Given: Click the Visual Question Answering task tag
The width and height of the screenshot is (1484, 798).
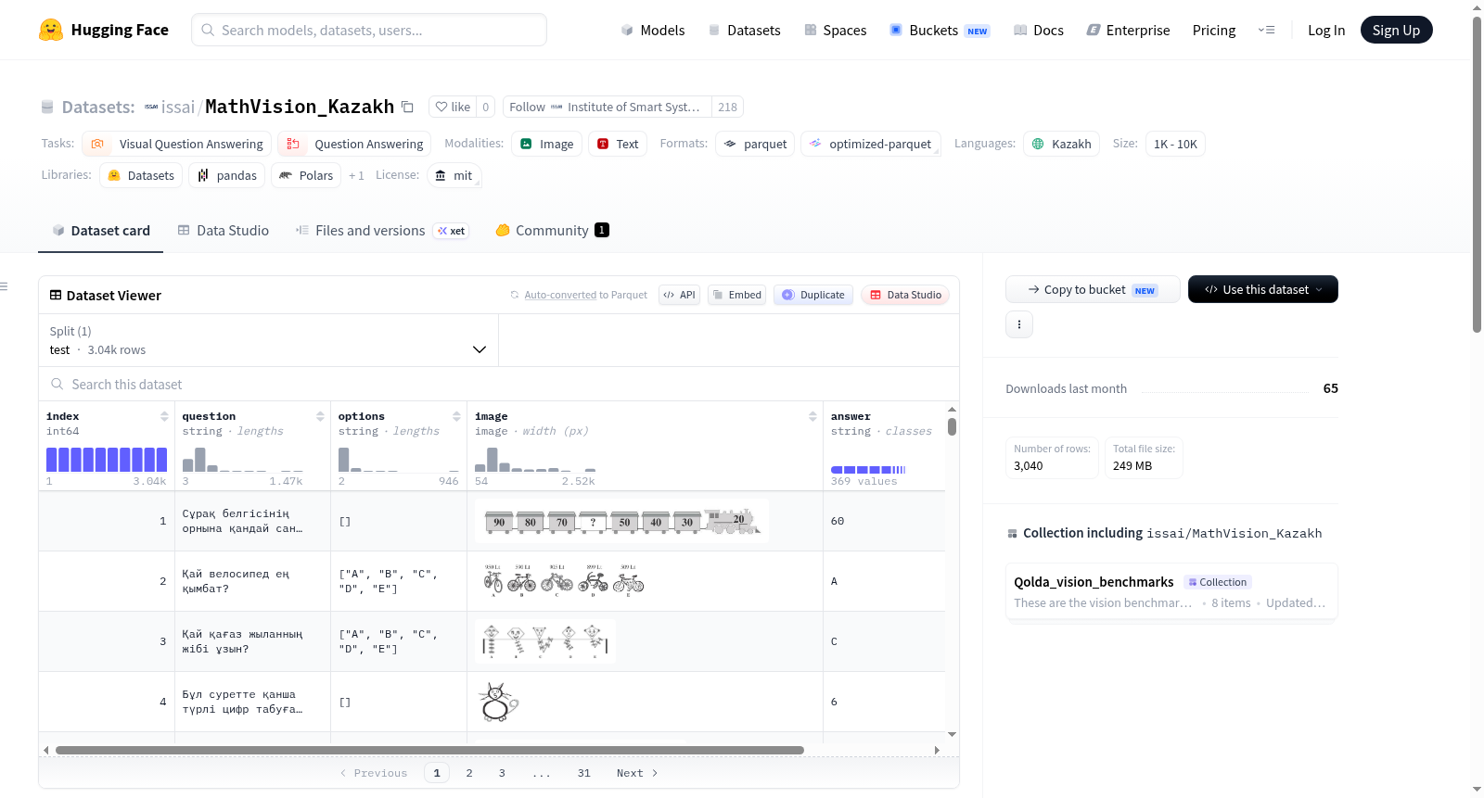Looking at the screenshot, I should coord(177,144).
